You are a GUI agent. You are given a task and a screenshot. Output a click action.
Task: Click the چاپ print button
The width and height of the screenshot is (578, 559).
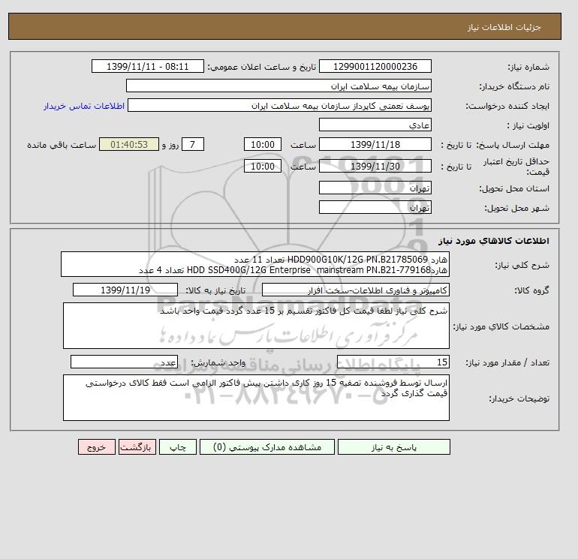[178, 447]
